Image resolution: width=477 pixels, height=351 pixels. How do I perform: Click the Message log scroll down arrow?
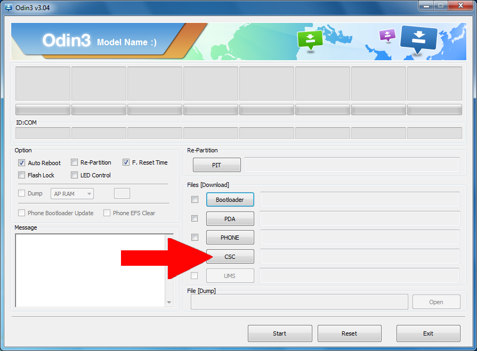(169, 303)
